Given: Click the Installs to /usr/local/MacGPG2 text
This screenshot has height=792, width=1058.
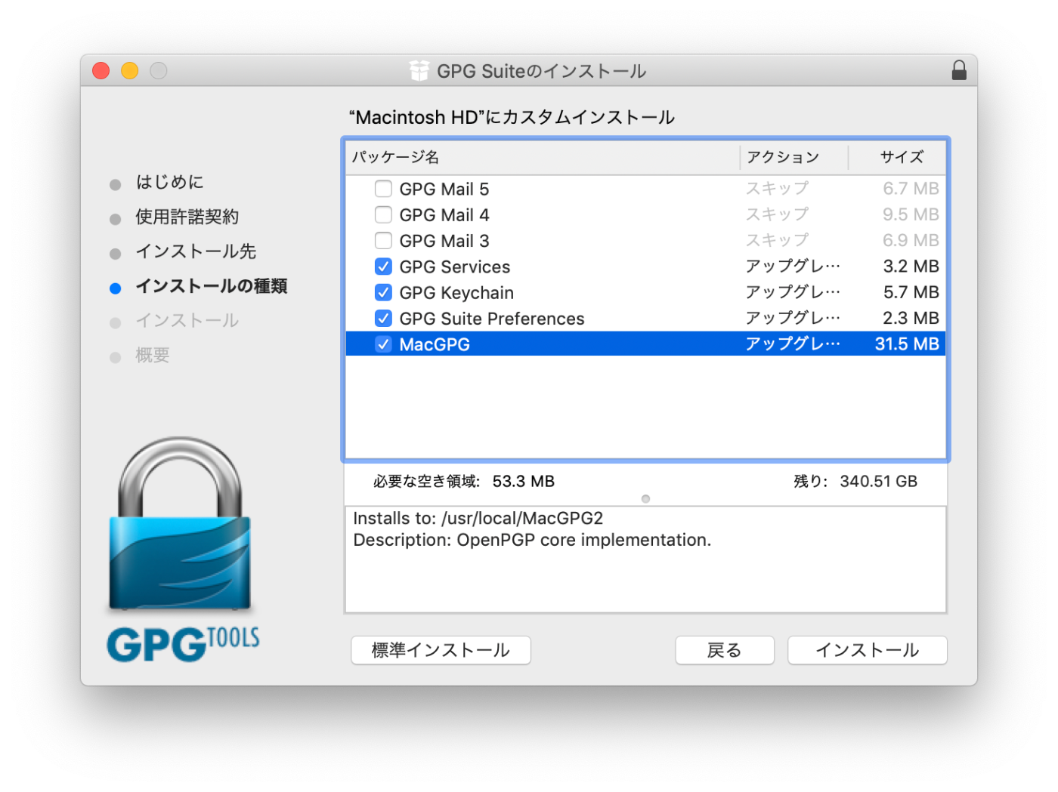Looking at the screenshot, I should click(x=478, y=518).
